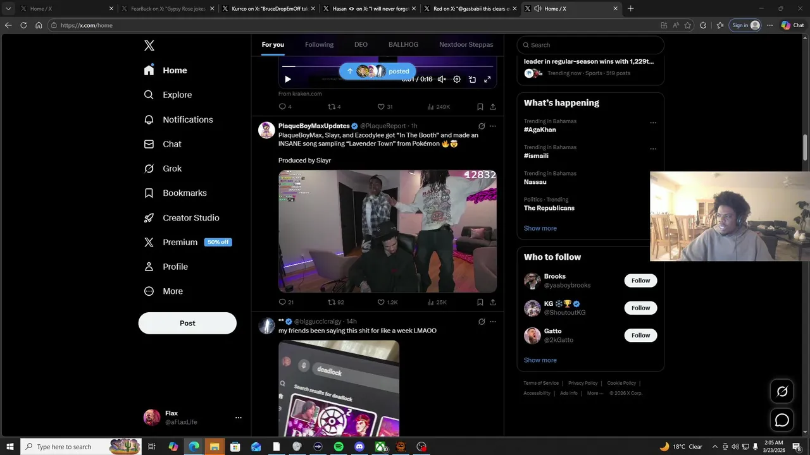Repost the kraken video post
The height and width of the screenshot is (455, 810).
[334, 107]
